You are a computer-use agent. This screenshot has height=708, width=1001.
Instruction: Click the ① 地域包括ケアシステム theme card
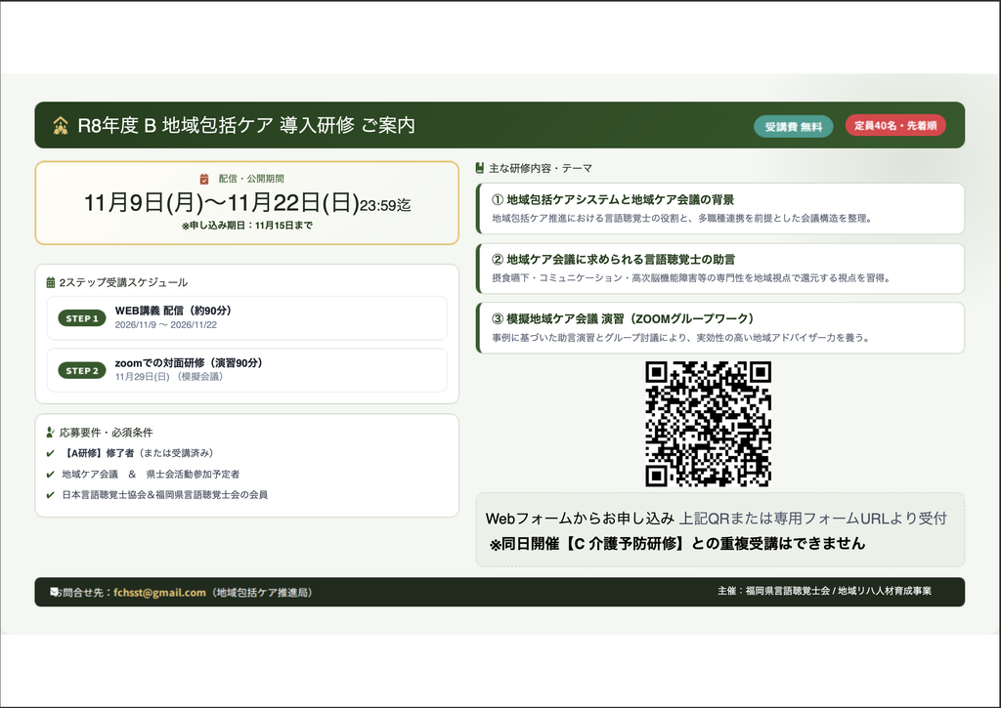(x=720, y=209)
